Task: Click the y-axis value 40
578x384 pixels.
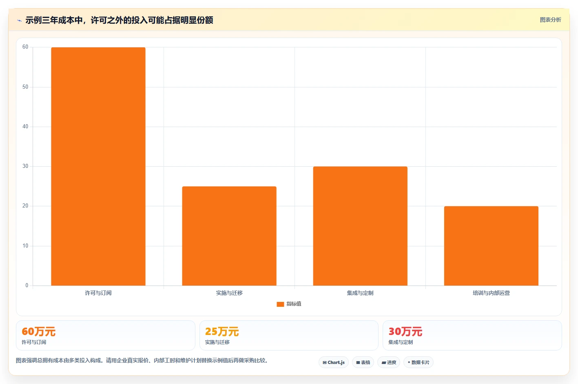Action: pyautogui.click(x=25, y=127)
